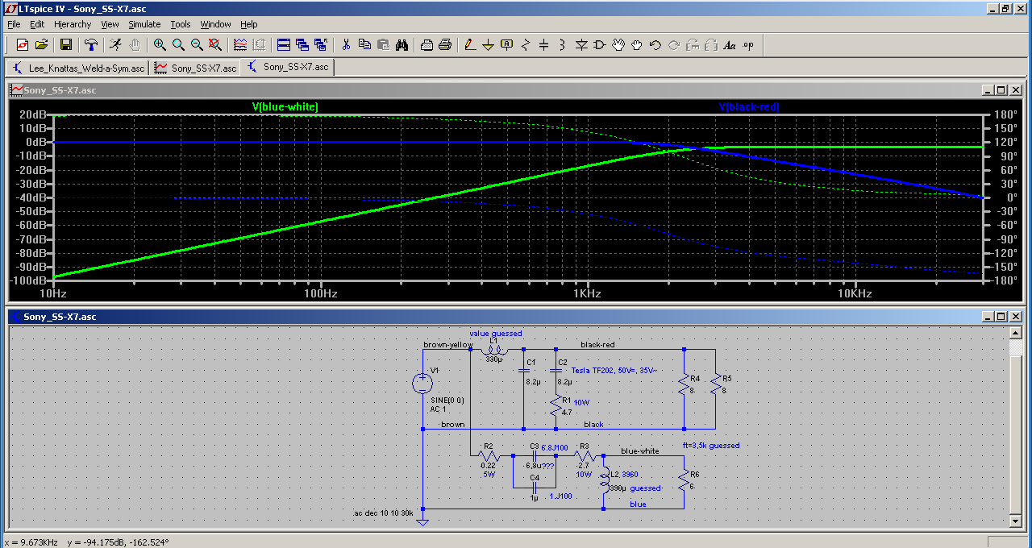Place a Resistor component
The height and width of the screenshot is (548, 1032).
point(526,44)
